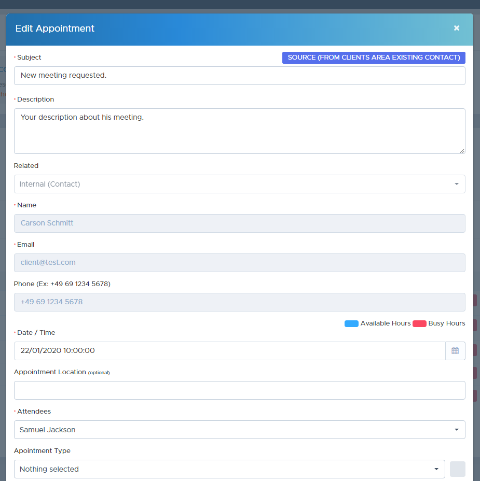Click inside the Description text area
Viewport: 480px width, 481px height.
pos(239,131)
